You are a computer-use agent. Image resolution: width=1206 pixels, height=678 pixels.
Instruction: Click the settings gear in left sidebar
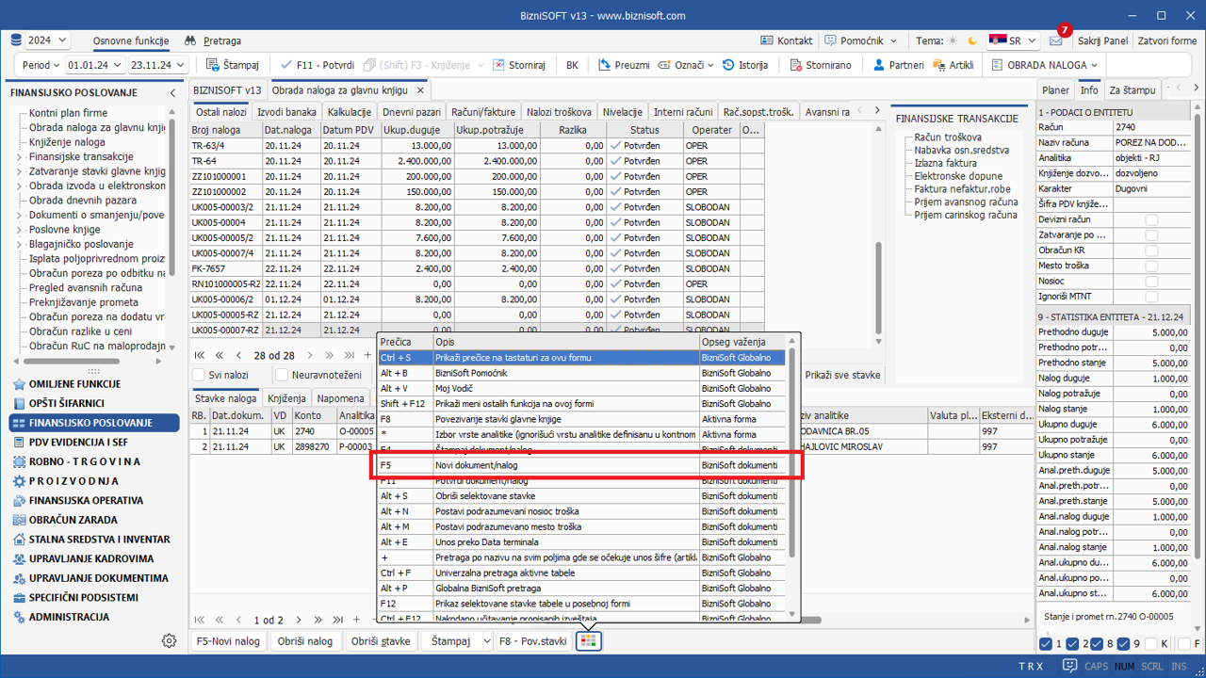click(169, 640)
